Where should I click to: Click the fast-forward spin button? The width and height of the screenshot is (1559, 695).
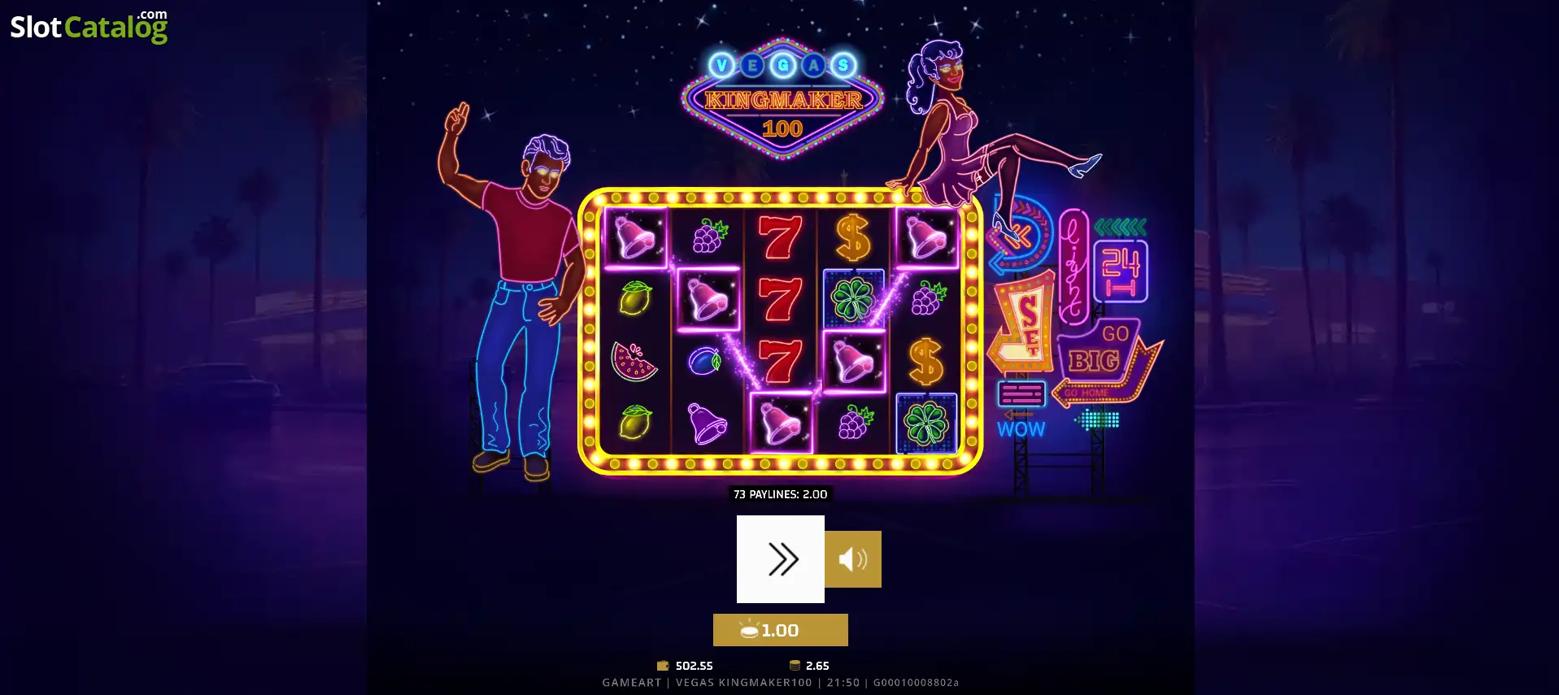pyautogui.click(x=780, y=559)
